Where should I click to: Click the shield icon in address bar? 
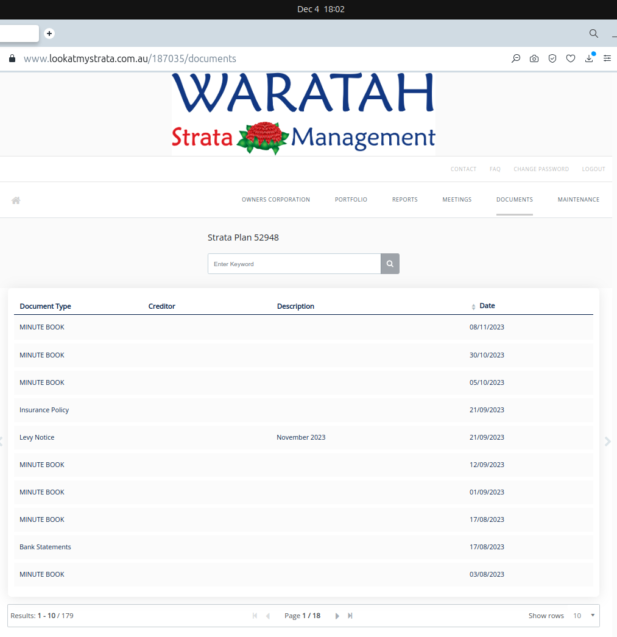click(552, 58)
